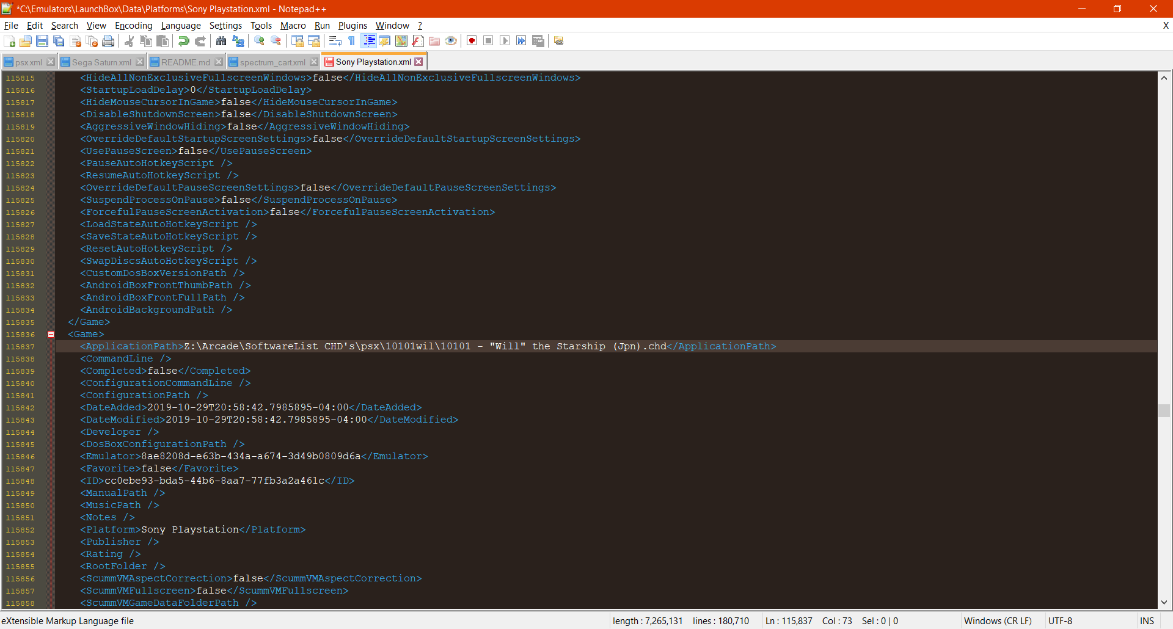Click the last plugin icon in toolbar
The width and height of the screenshot is (1173, 629).
[x=559, y=41]
